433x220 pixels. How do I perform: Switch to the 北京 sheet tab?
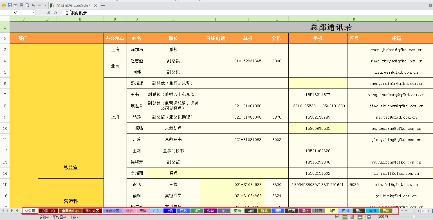coord(129,211)
